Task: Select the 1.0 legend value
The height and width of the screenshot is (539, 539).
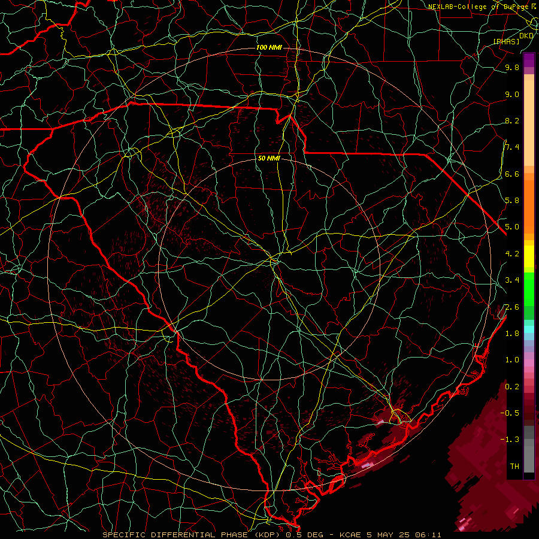Action: [512, 359]
